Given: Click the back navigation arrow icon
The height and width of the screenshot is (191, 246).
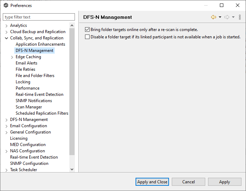Looking at the screenshot, I should (214, 17).
